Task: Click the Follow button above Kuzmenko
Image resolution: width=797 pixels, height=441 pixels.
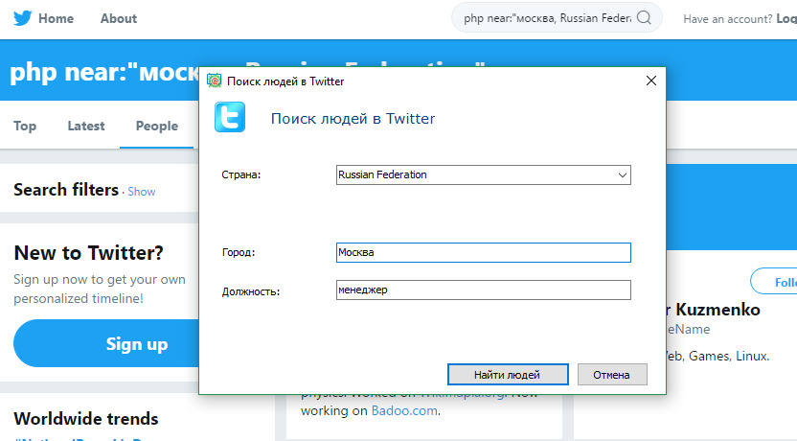Action: (x=774, y=281)
